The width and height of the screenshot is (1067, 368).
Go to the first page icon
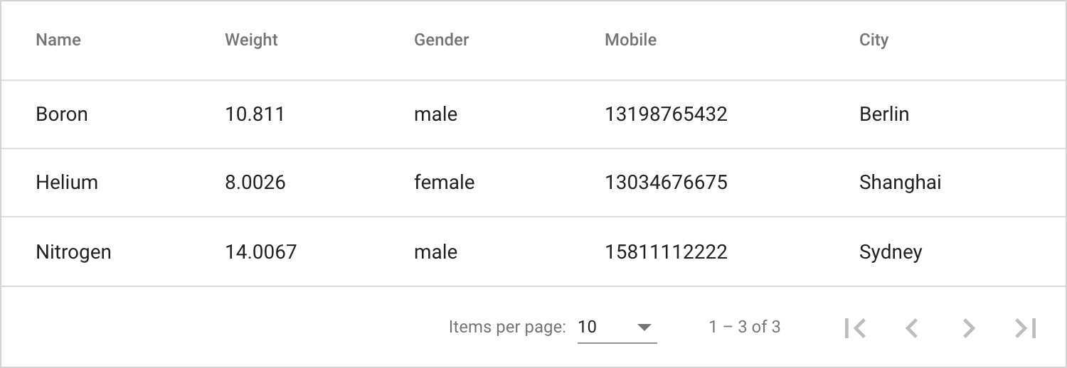point(855,328)
